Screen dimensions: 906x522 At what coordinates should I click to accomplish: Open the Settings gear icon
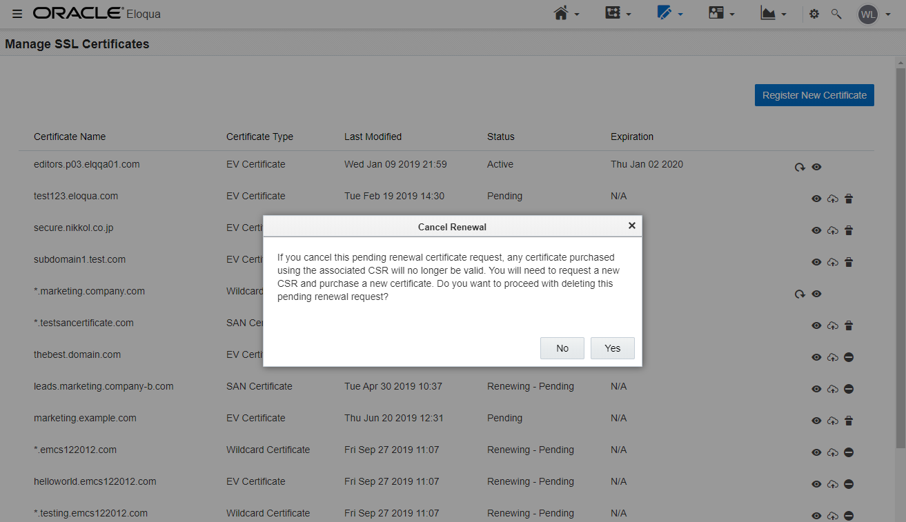click(x=815, y=14)
